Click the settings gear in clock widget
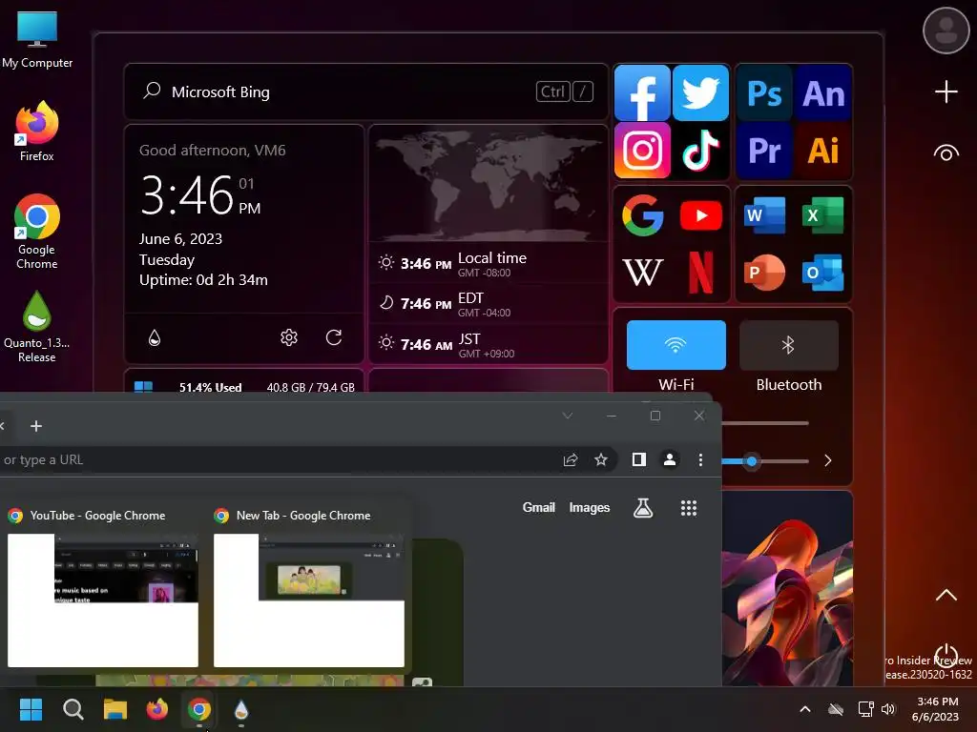 288,337
